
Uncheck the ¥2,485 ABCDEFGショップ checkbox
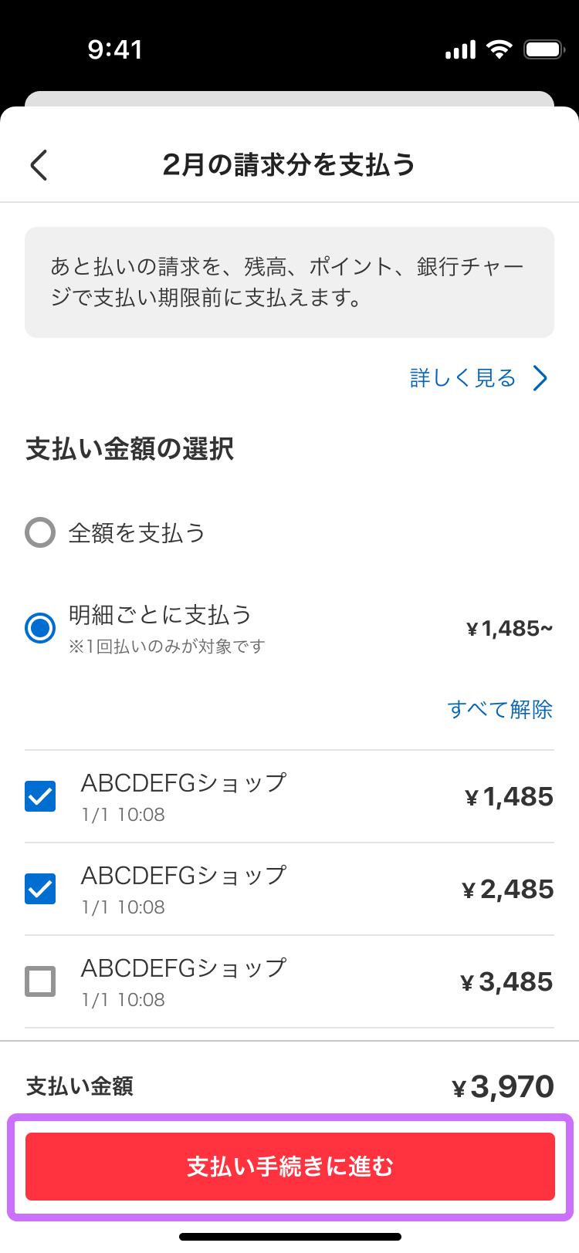(40, 889)
